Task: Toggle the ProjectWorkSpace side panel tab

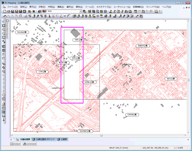Action: coord(7,29)
